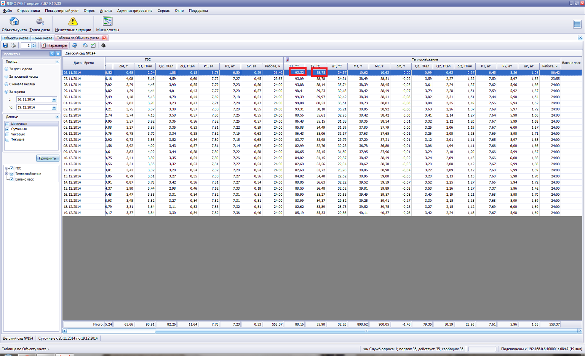Close the Параметры side panel

58,54
